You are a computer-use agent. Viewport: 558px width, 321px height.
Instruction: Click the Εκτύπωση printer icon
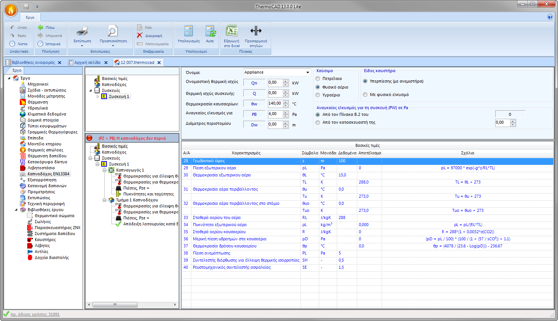[x=82, y=31]
